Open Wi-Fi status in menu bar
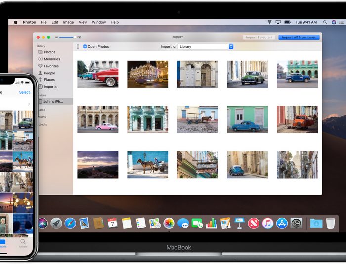 coord(269,22)
